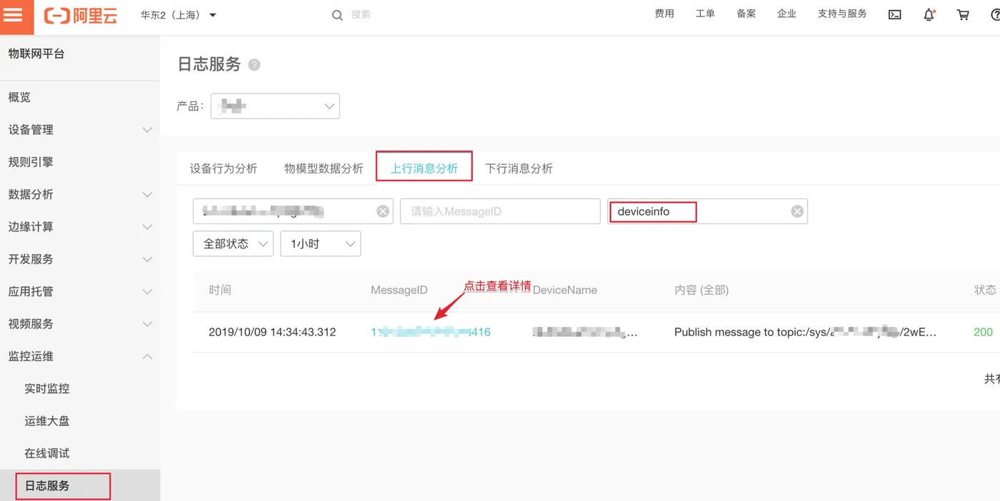This screenshot has width=1000, height=501.
Task: Click the help icon beside 日志服务
Action: point(254,65)
